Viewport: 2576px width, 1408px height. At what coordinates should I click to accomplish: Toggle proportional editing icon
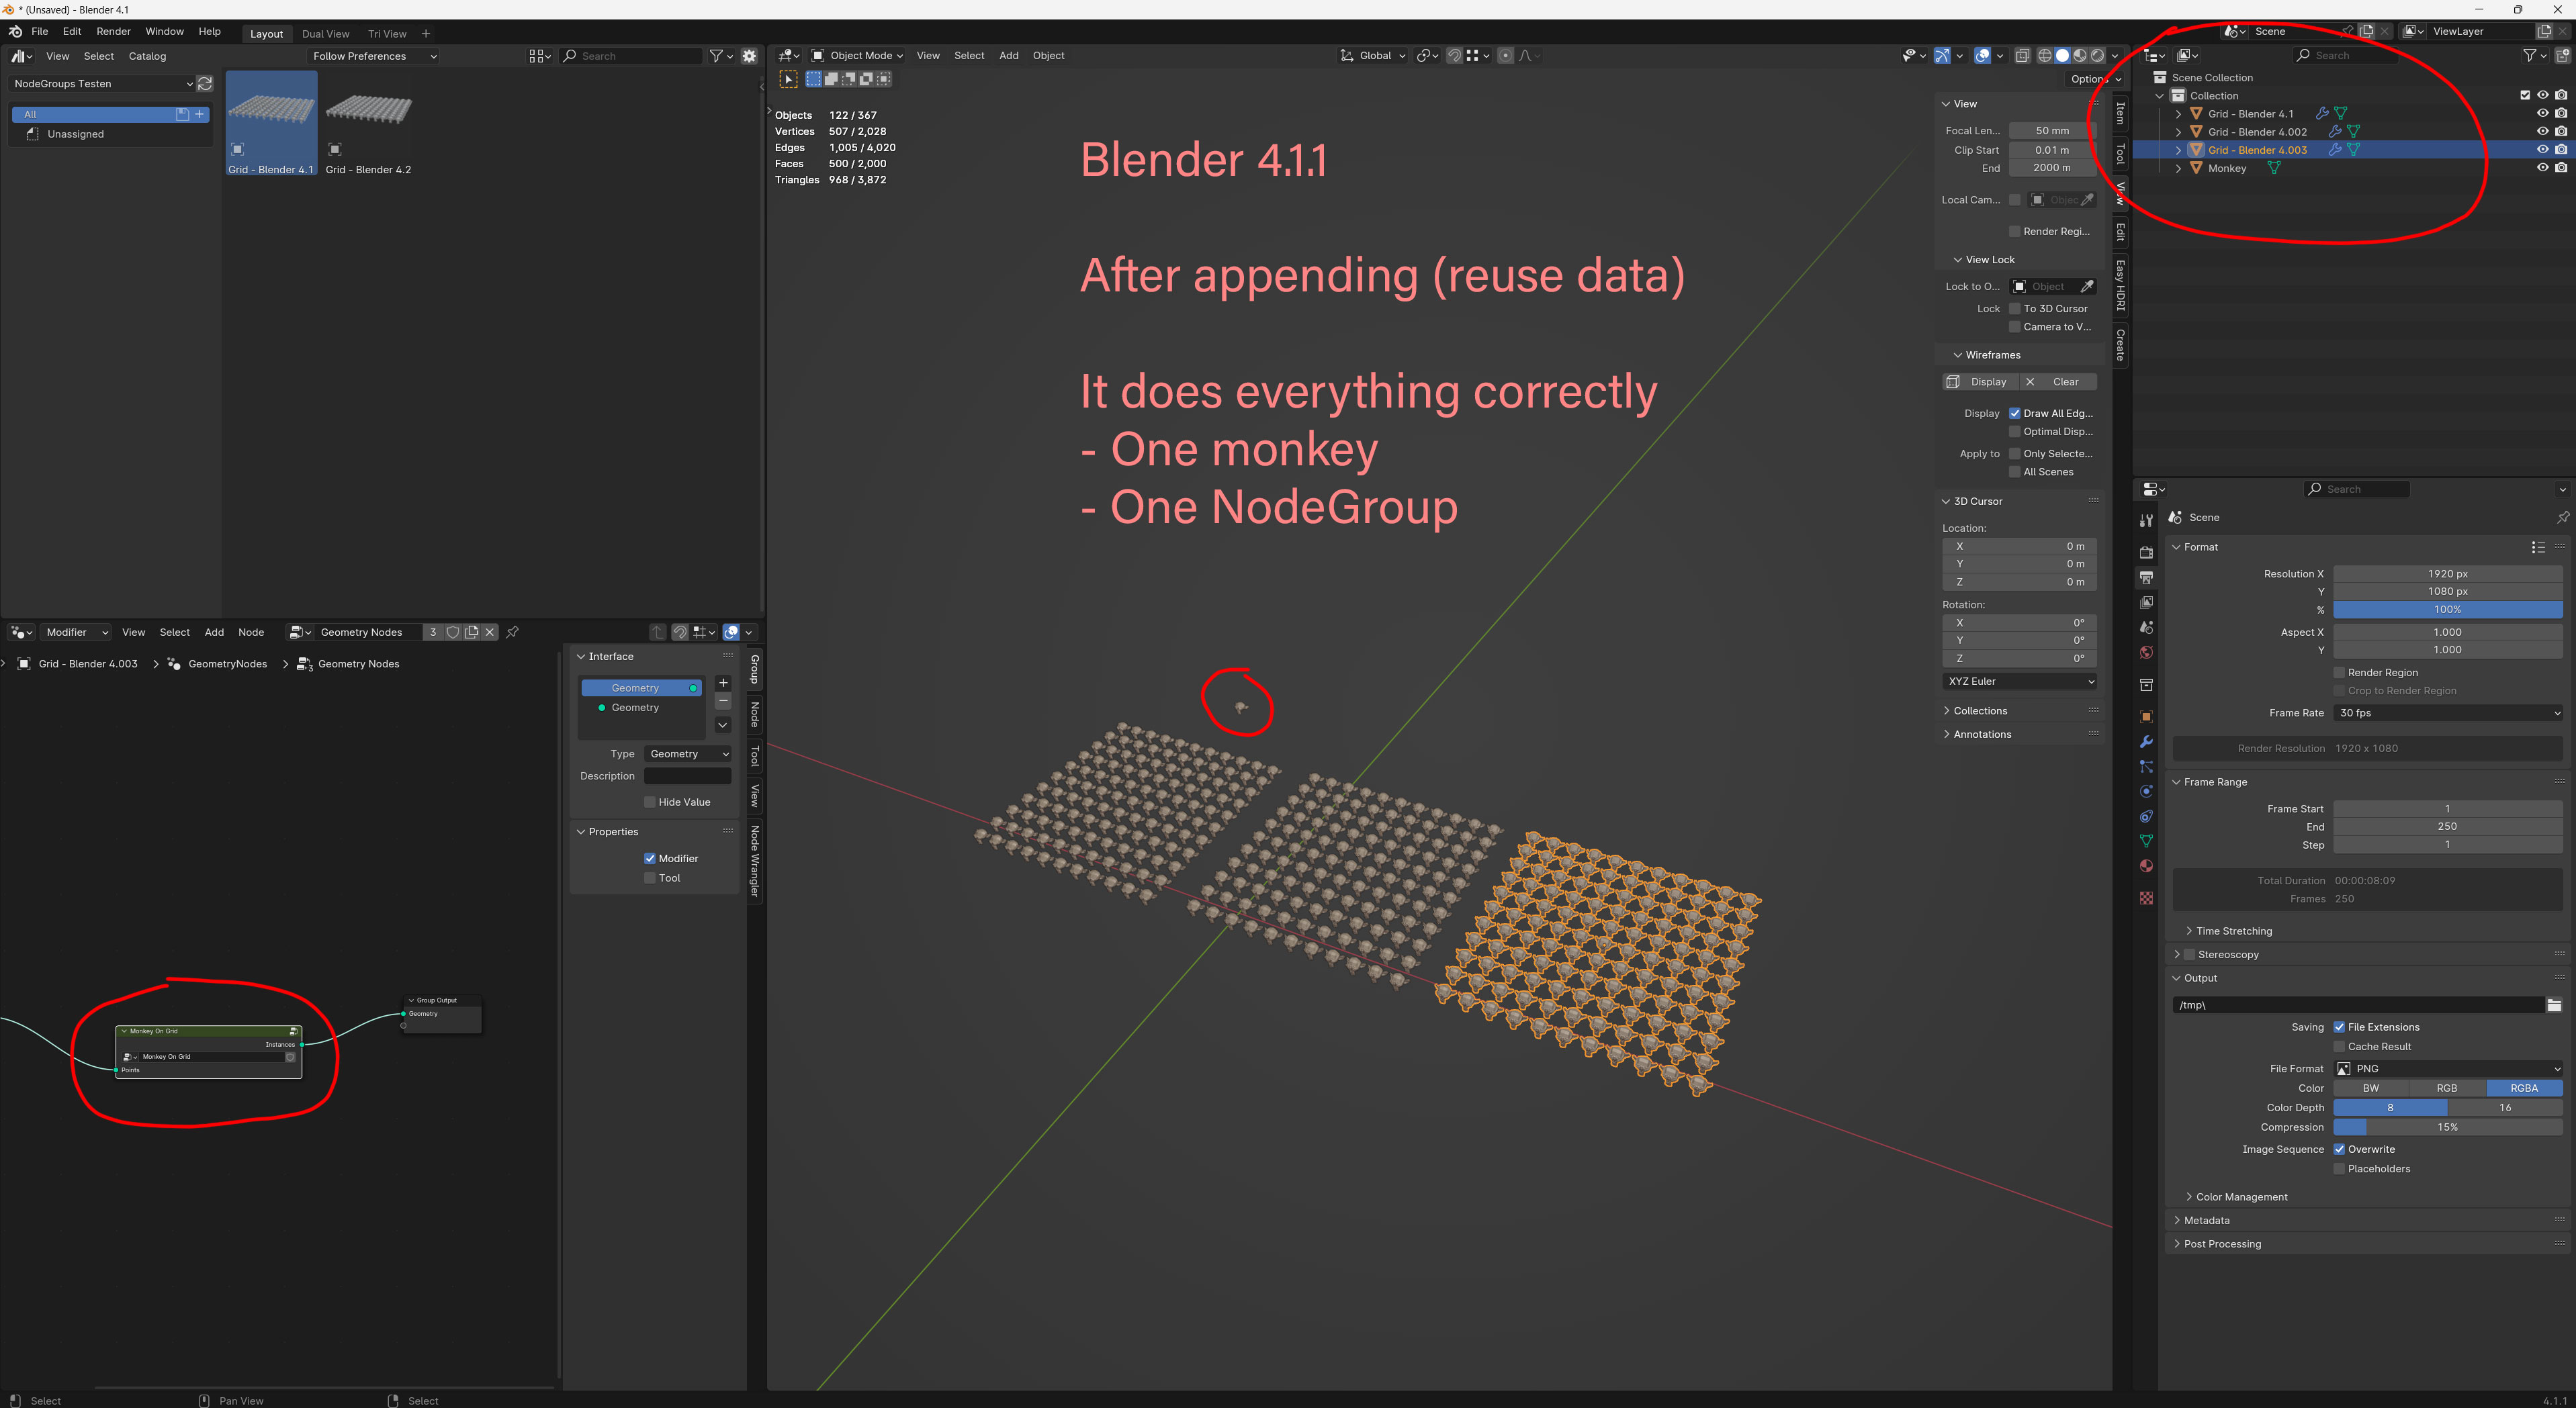1506,56
